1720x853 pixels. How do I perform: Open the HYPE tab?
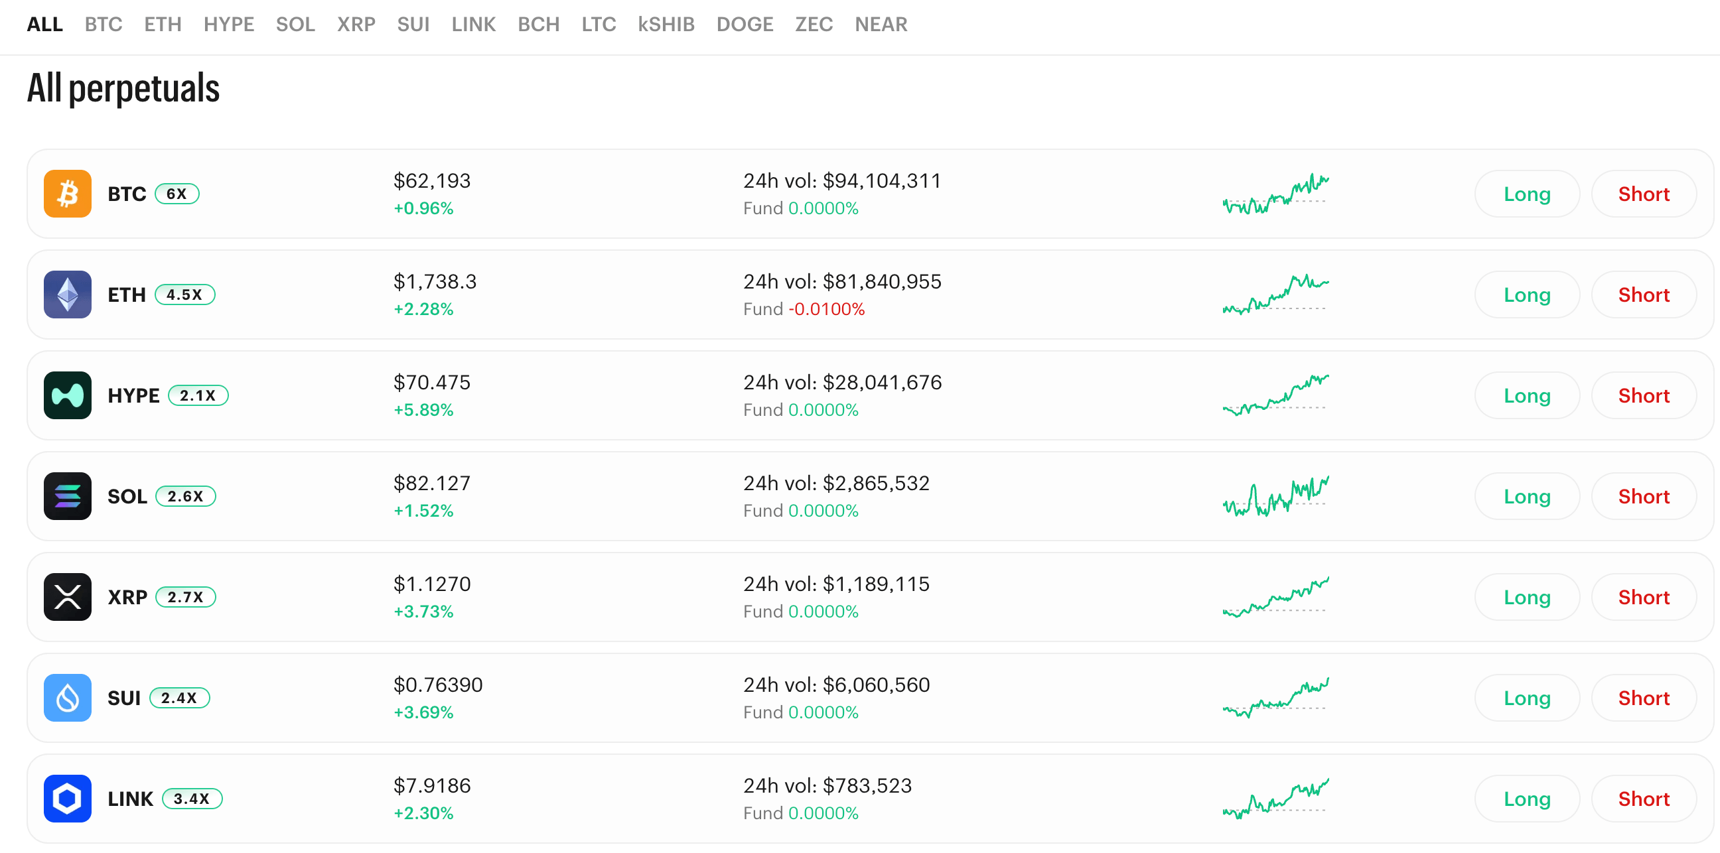coord(229,25)
